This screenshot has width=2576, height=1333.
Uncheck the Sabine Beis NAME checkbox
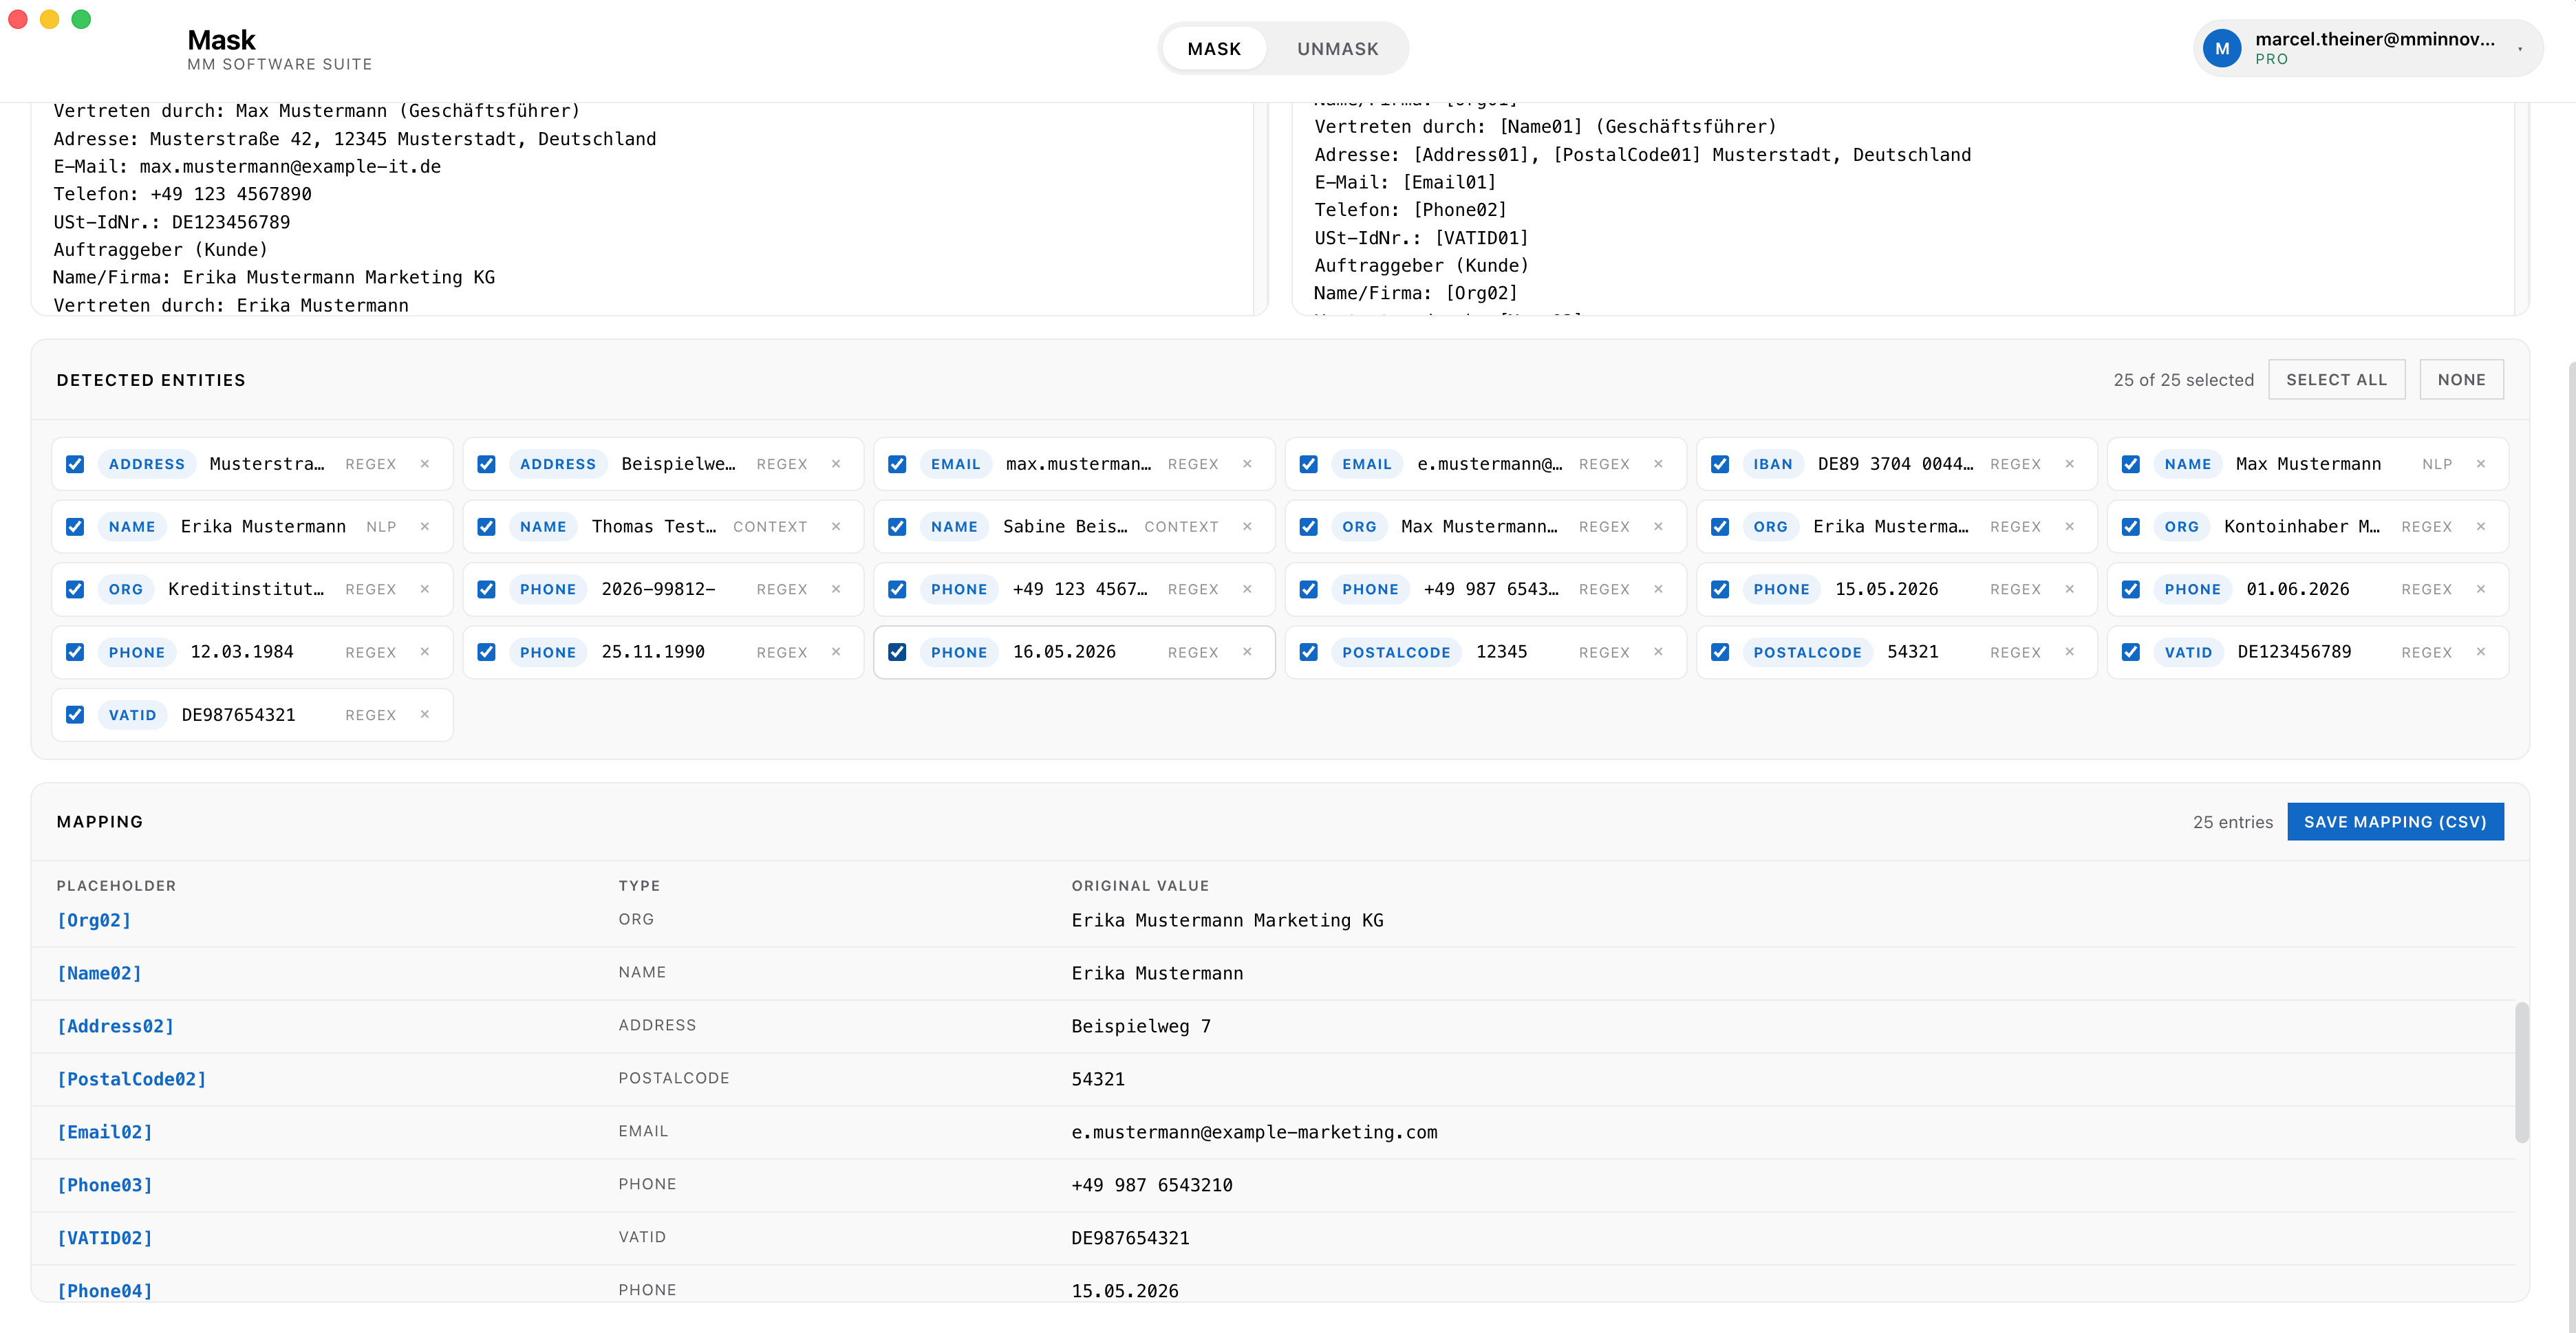pos(897,527)
